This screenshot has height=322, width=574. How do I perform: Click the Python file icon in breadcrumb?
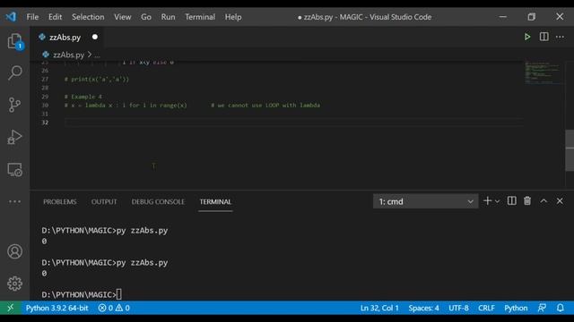pos(46,55)
